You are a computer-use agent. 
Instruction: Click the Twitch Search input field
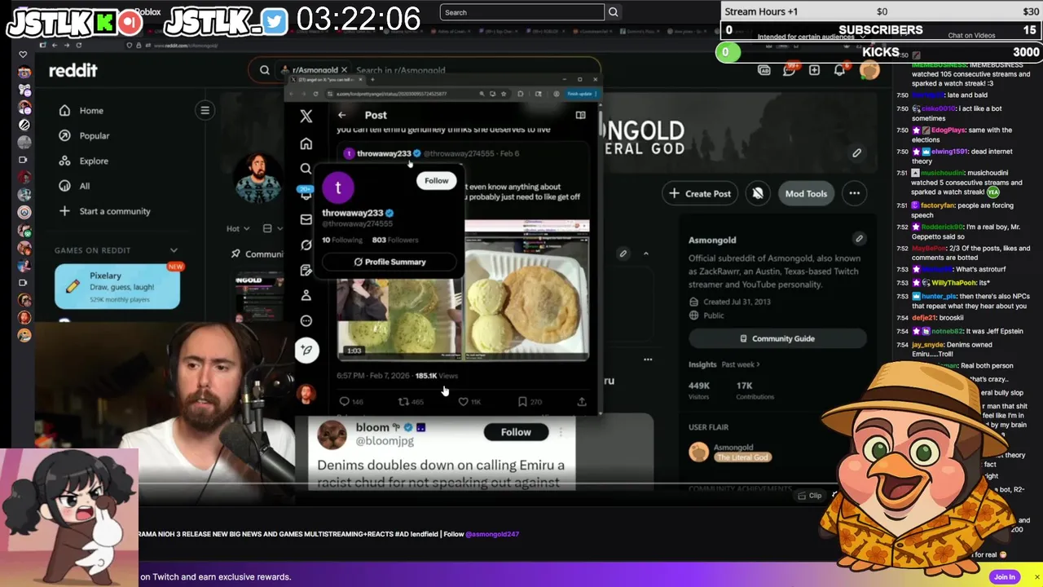[522, 12]
